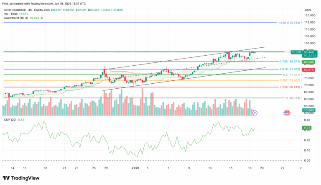Click the 13.68K volume axis tag

(x=309, y=110)
